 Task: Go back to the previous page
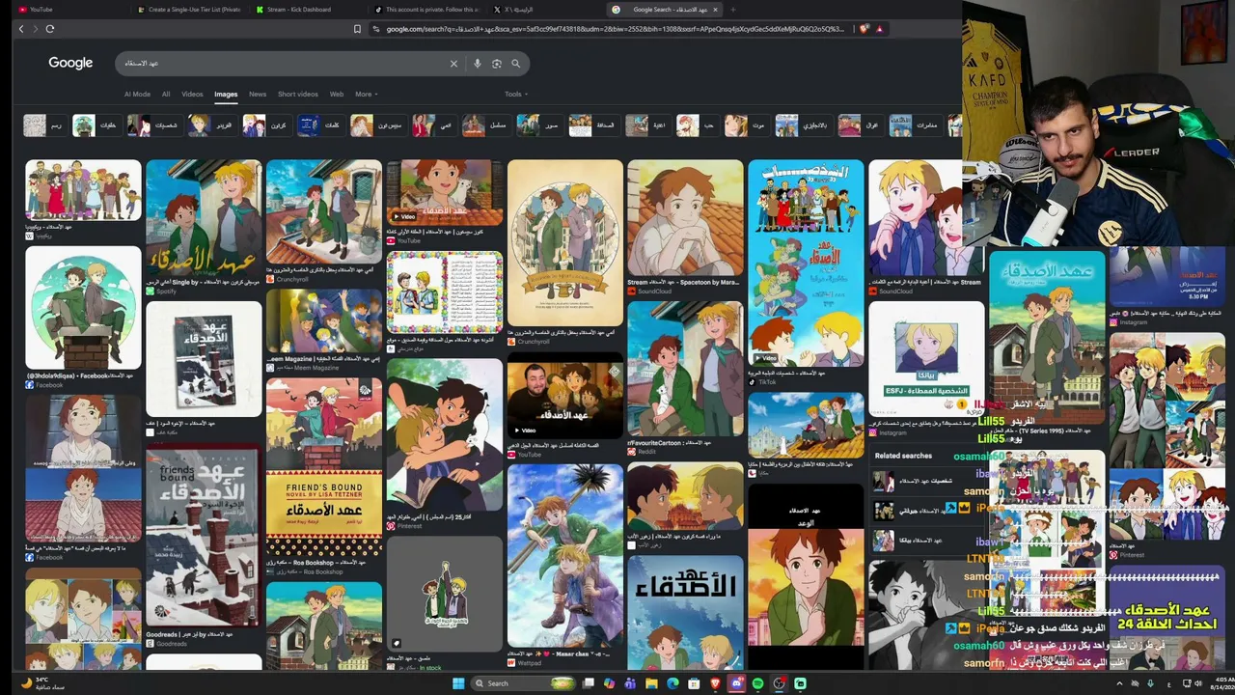coord(21,29)
